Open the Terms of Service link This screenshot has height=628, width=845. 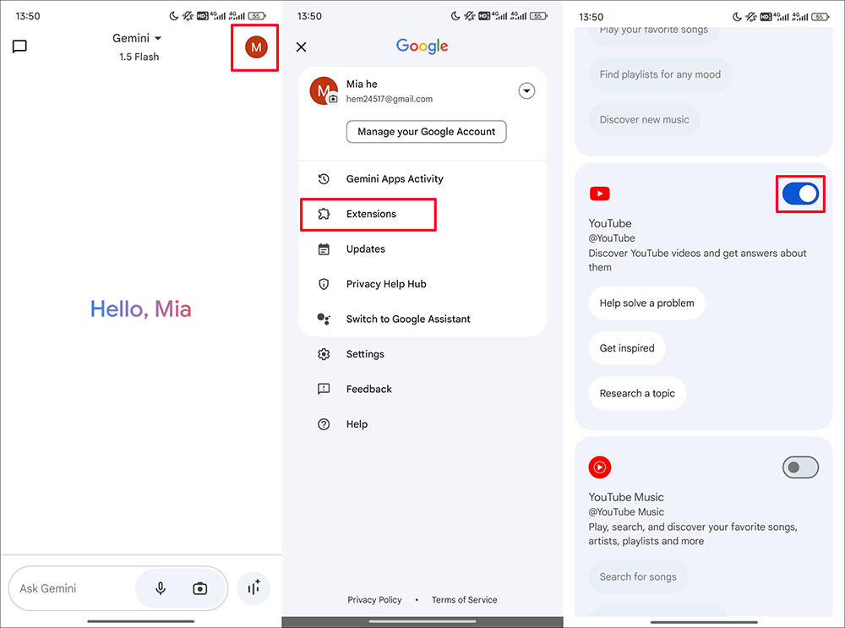coord(465,599)
